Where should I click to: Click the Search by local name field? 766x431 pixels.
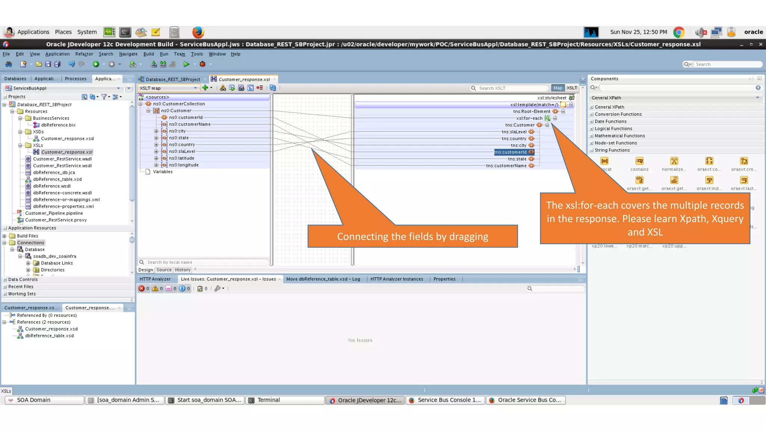(x=204, y=262)
